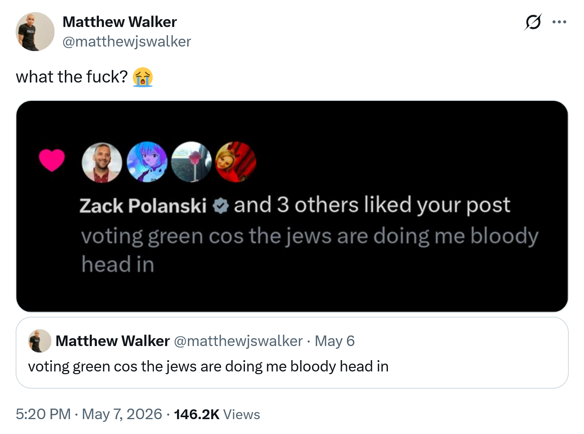Click the pink heart like icon in image
Screen dimensions: 584x434
52,160
